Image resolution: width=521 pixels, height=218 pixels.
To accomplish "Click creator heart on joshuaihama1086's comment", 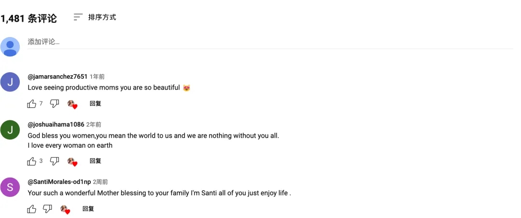I will 72,162.
